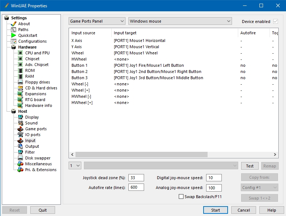The image size is (286, 216).
Task: Open the Floppy drives page
Action: 37,82
